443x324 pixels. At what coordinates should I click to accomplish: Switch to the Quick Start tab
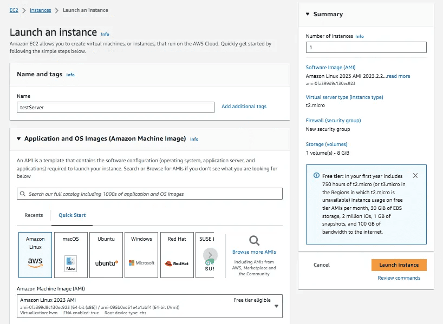coord(72,215)
